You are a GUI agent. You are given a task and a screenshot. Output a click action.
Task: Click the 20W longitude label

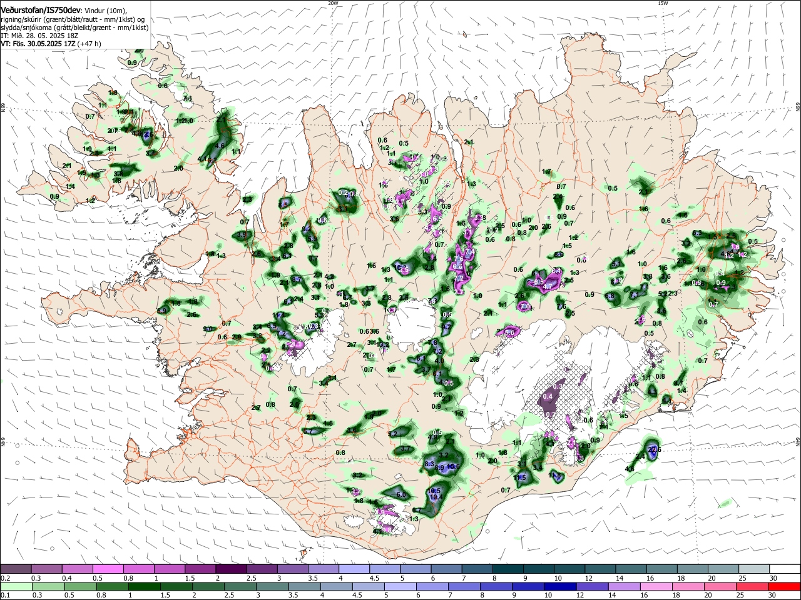pyautogui.click(x=333, y=3)
